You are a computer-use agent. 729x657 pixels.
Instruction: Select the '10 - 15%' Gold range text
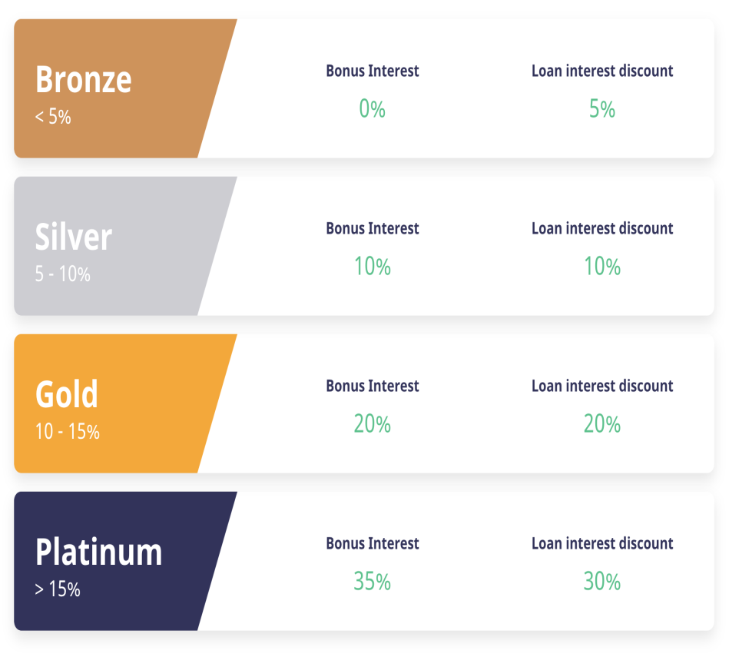coord(68,432)
